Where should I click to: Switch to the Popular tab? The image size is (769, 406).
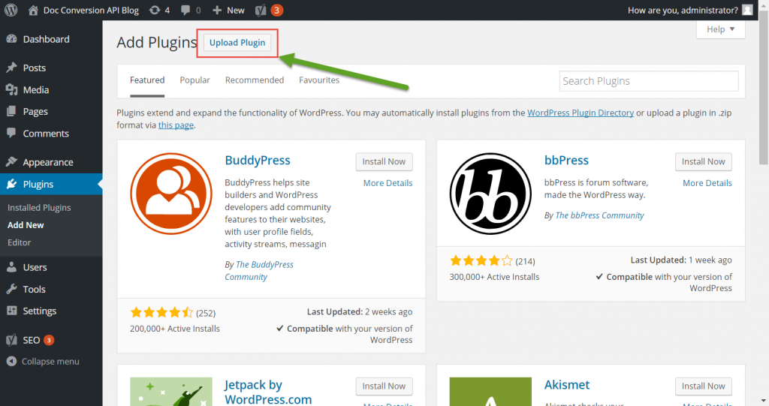(195, 80)
